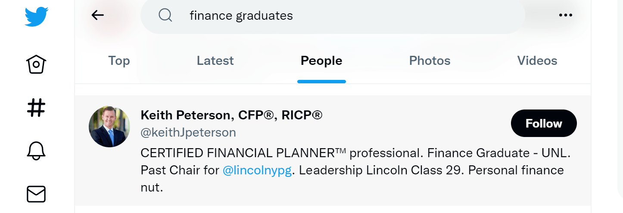
Task: Select the People tab
Action: tap(321, 61)
